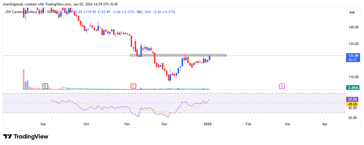Screen dimensions: 364x145
Task: Click the Feb label on time axis
Action: point(248,124)
